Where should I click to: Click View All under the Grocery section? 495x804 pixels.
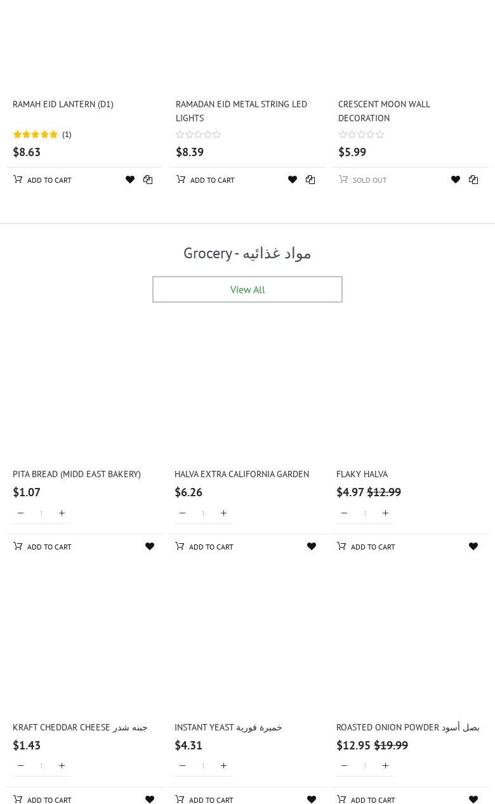point(247,289)
